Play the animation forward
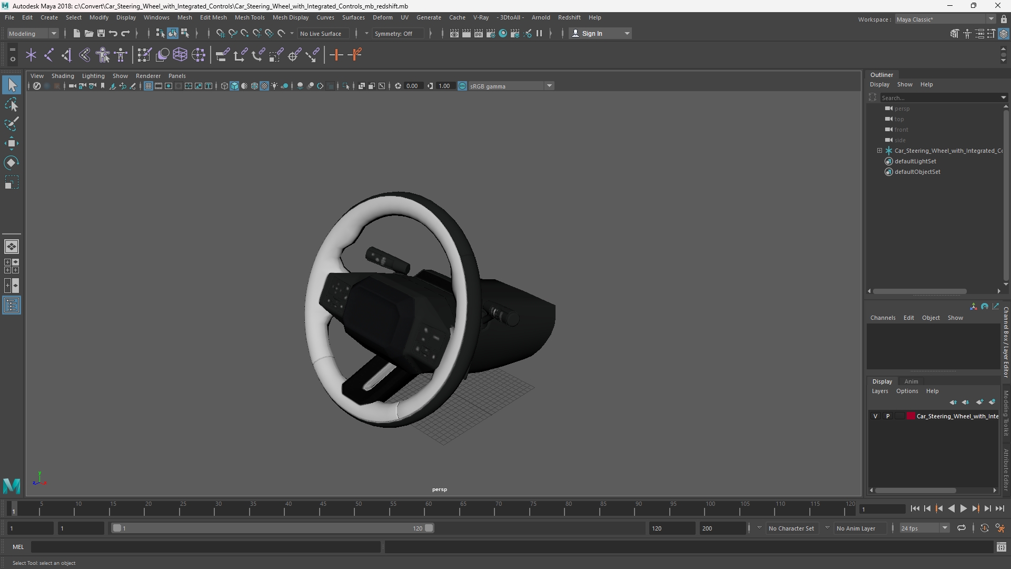 click(x=963, y=508)
